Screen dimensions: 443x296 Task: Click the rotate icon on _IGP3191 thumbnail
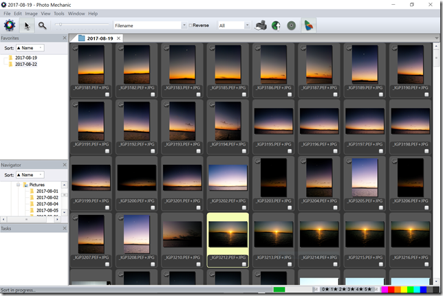pos(75,104)
